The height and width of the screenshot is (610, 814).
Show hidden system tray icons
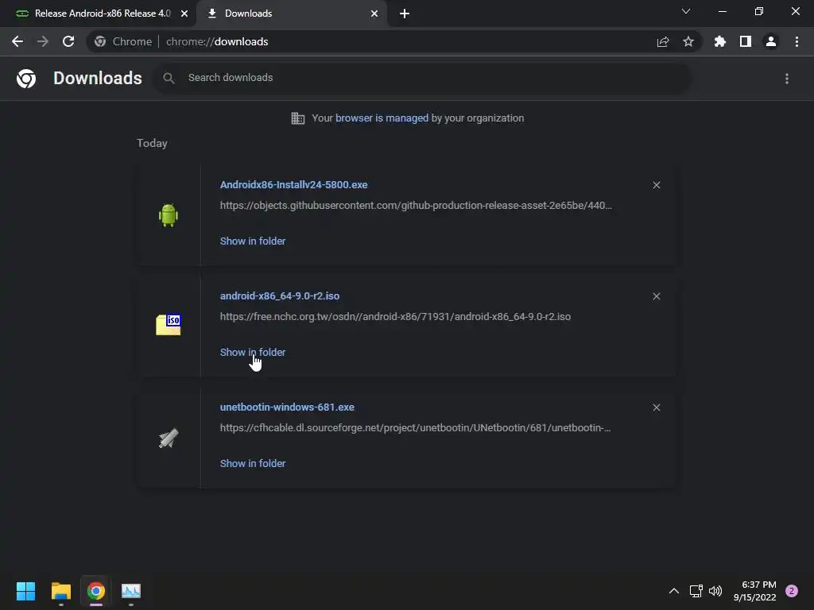pos(674,591)
